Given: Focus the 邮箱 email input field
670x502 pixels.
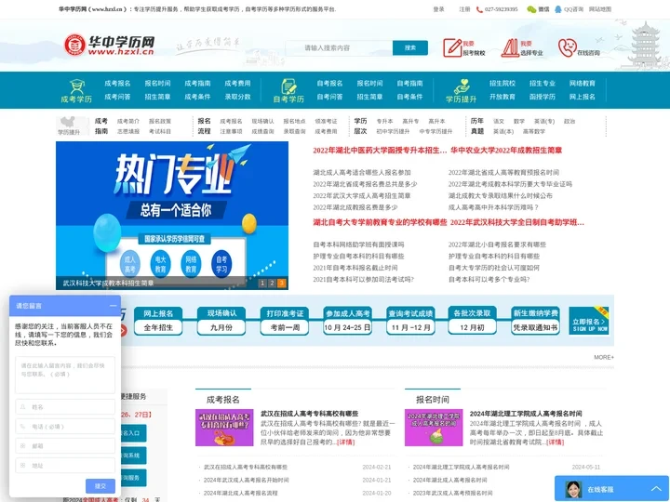Looking at the screenshot, I should tap(65, 445).
